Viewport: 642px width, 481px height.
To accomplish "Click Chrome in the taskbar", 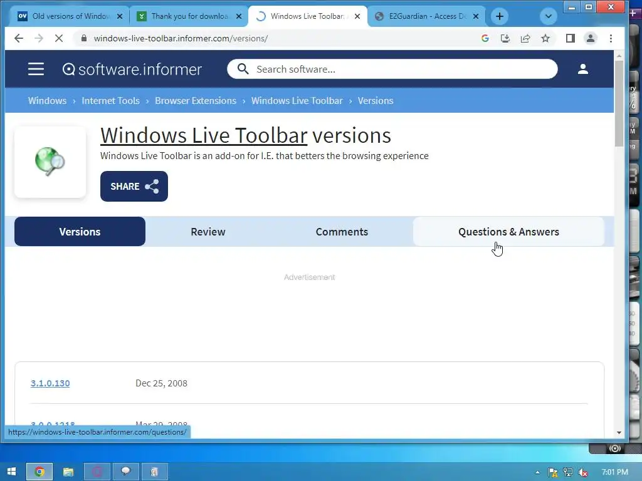I will point(39,472).
